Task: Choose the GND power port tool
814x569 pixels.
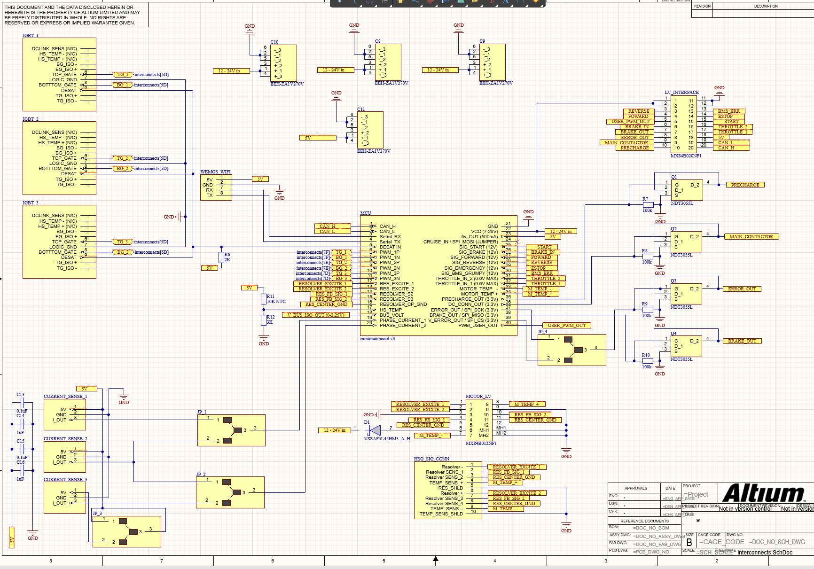Action: coord(430,2)
